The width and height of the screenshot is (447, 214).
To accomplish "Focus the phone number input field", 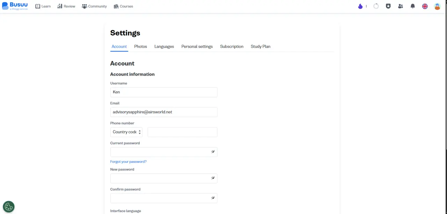I will [183, 132].
